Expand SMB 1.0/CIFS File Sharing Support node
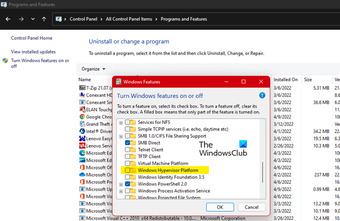Screen dimensions: 340x221 coord(121,136)
